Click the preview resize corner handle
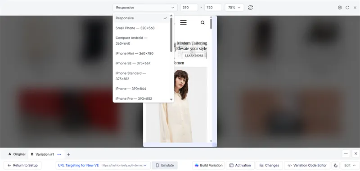Viewport: 360px width, 171px height. pos(215,145)
